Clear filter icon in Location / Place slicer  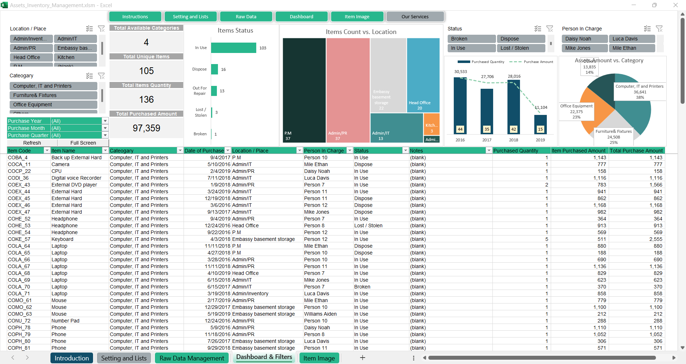click(101, 29)
